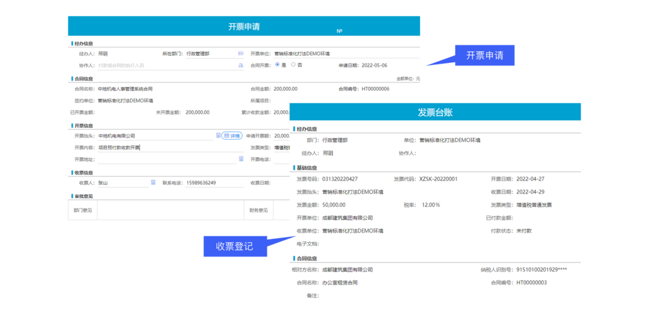Screen dimensions: 649x324
Task: Click the 税率 value 12.00%
Action: [430, 205]
